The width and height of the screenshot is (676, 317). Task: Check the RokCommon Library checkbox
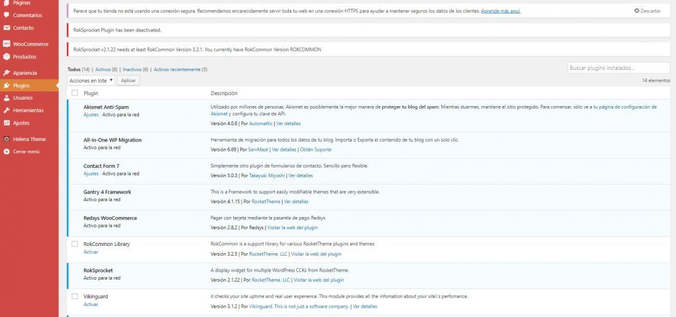click(x=75, y=244)
